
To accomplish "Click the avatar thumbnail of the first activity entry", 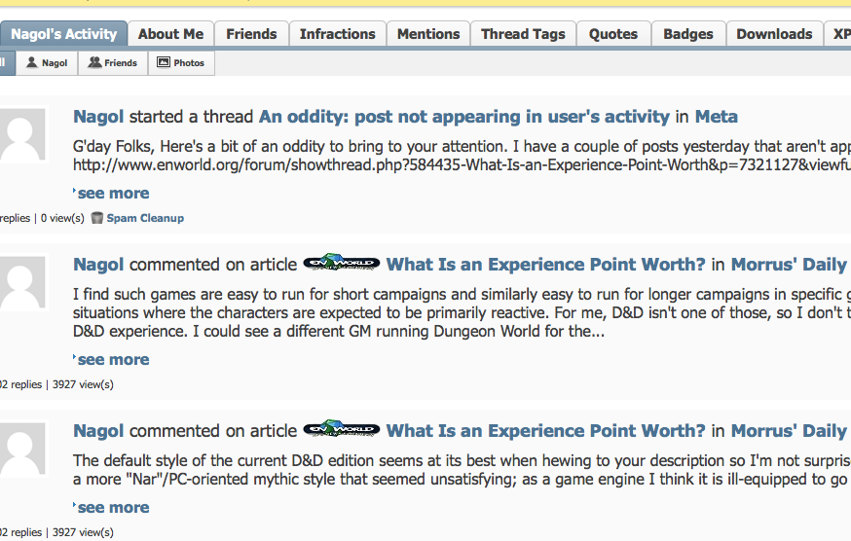I will tap(21, 135).
